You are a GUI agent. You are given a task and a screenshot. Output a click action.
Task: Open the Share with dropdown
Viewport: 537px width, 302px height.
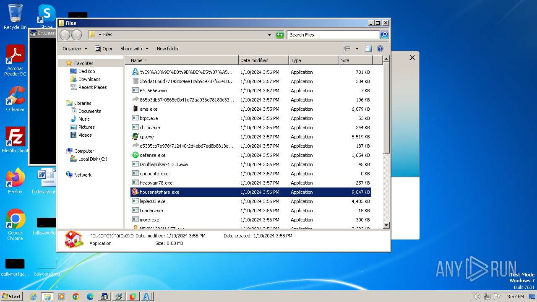pyautogui.click(x=134, y=49)
